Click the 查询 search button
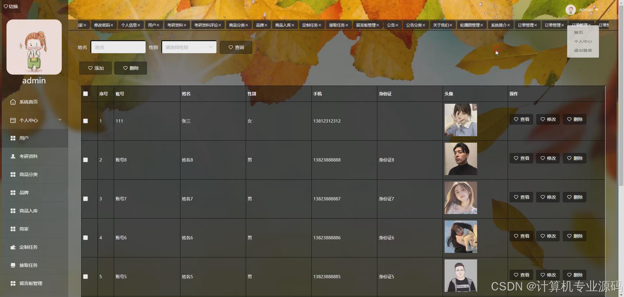Image resolution: width=624 pixels, height=297 pixels. pos(236,47)
